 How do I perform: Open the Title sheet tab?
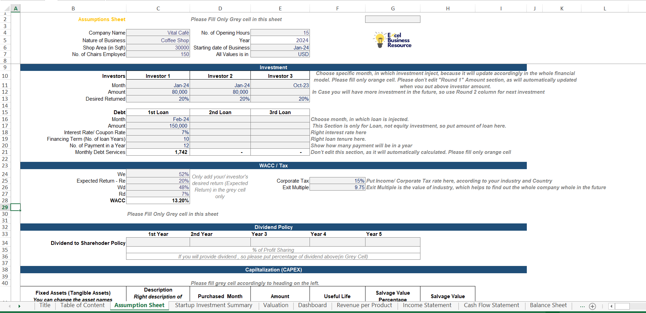[45, 305]
